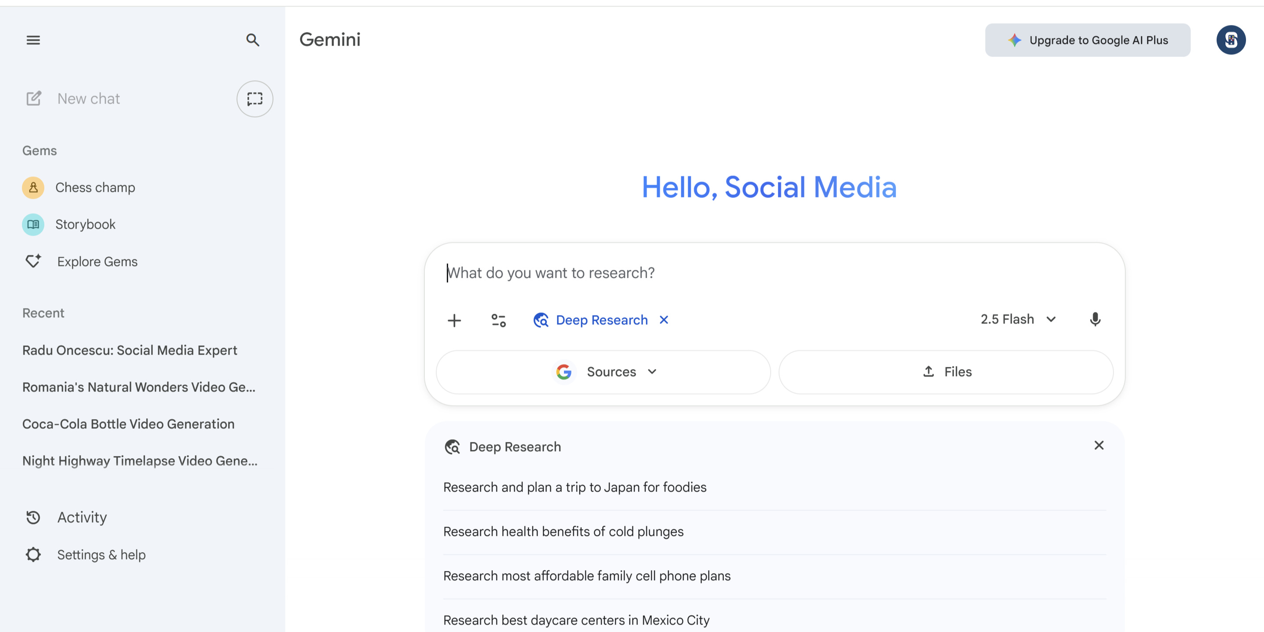
Task: Open temporary chat dashed-bubble icon
Action: pyautogui.click(x=255, y=99)
